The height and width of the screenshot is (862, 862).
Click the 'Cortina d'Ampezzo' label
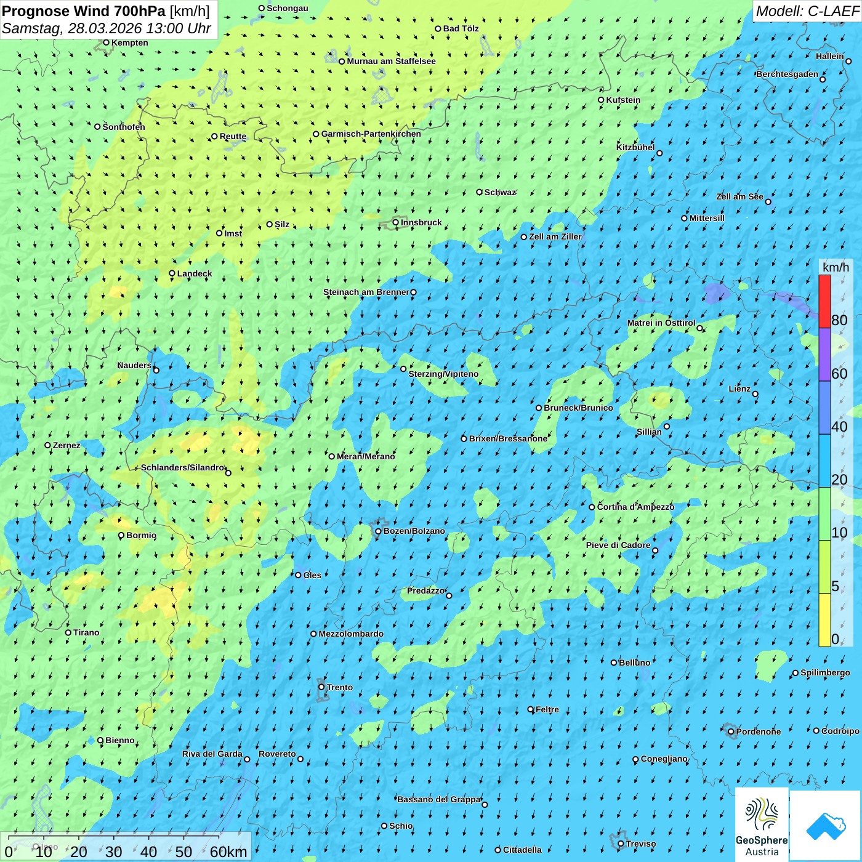(x=636, y=507)
